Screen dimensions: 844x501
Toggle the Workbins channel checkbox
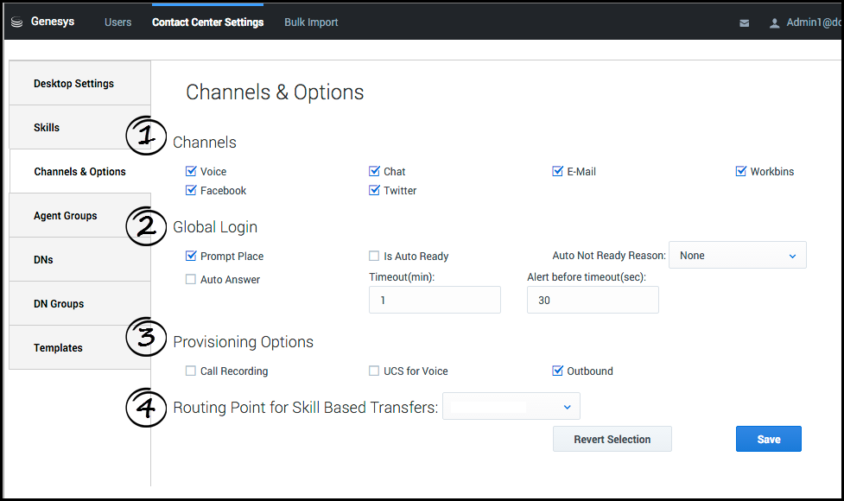[740, 172]
